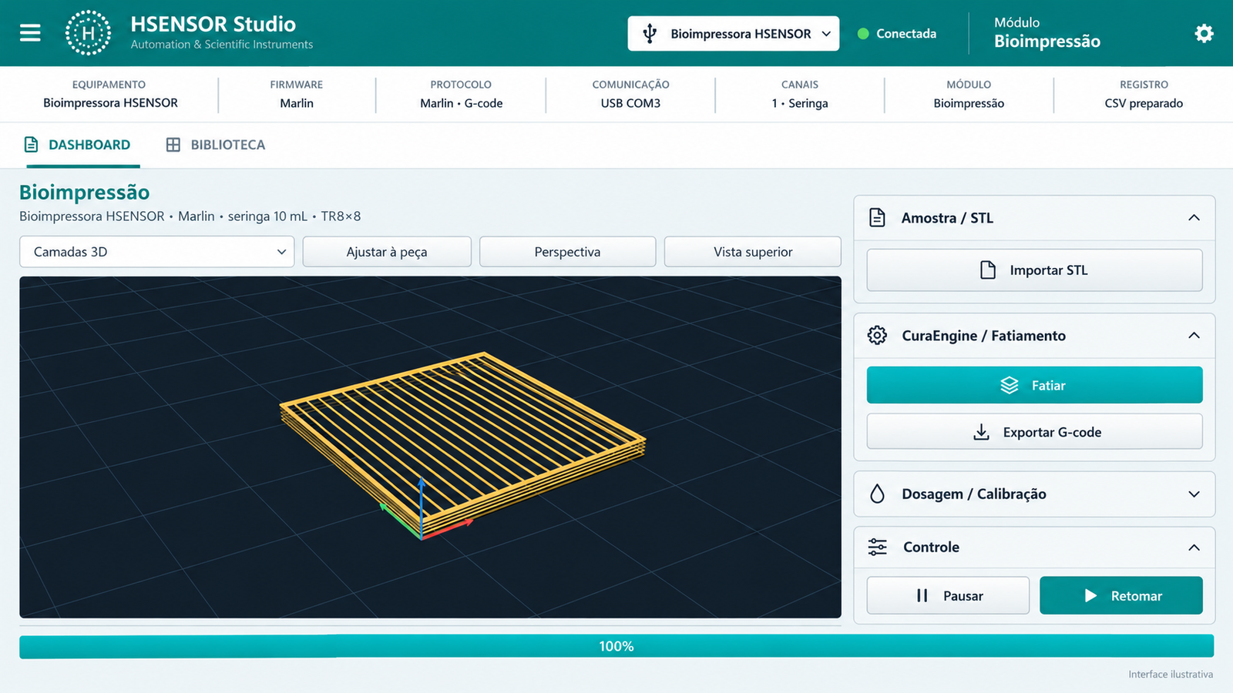Expand the Dosagem / Calibração section

coord(1194,494)
